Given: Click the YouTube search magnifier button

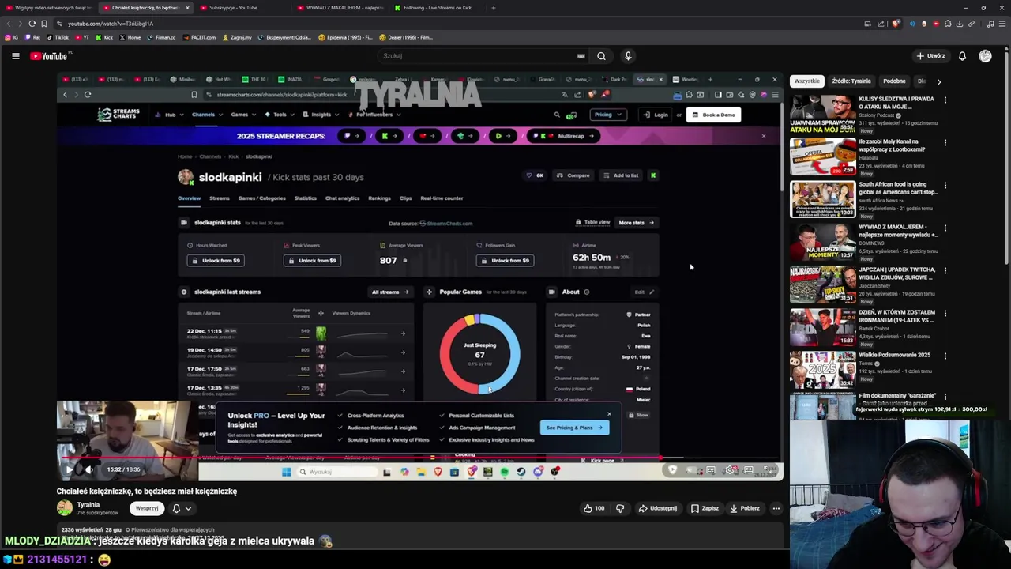Looking at the screenshot, I should coord(601,56).
